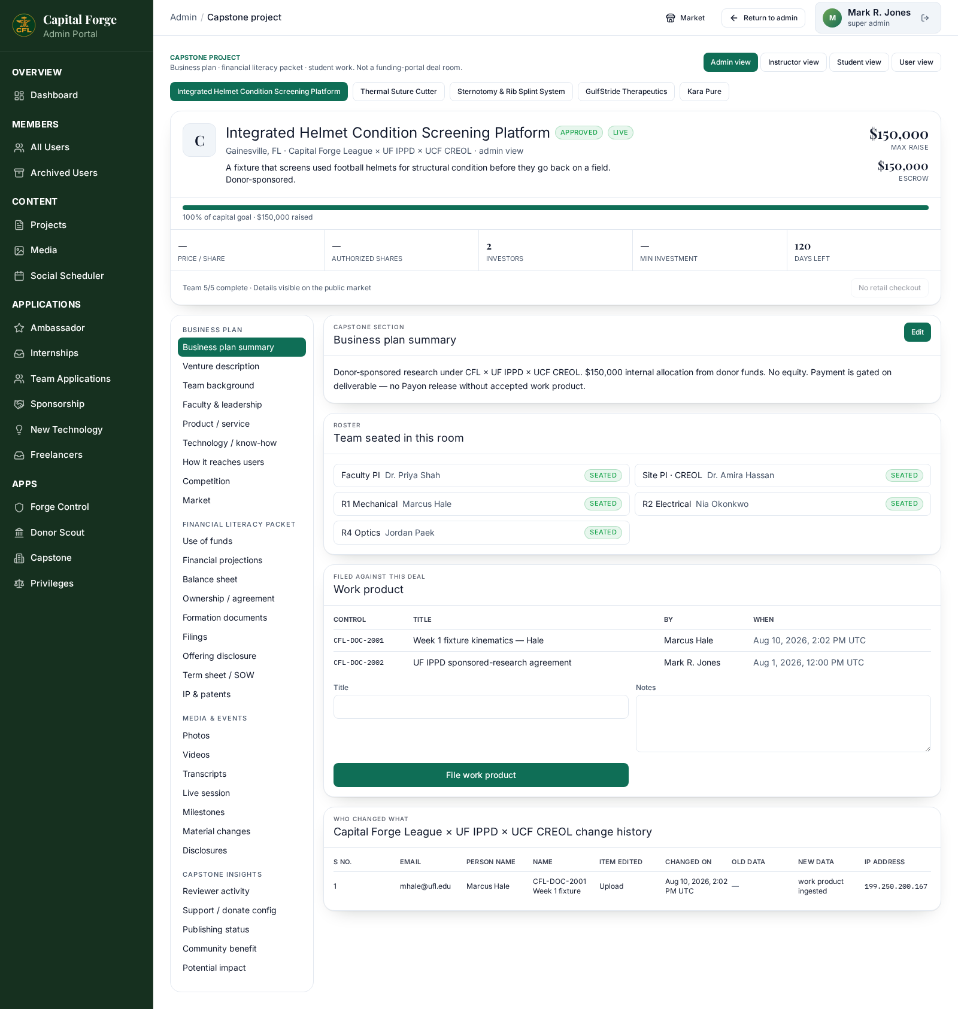Viewport: 958px width, 1009px height.
Task: Click the Media image icon
Action: (19, 250)
